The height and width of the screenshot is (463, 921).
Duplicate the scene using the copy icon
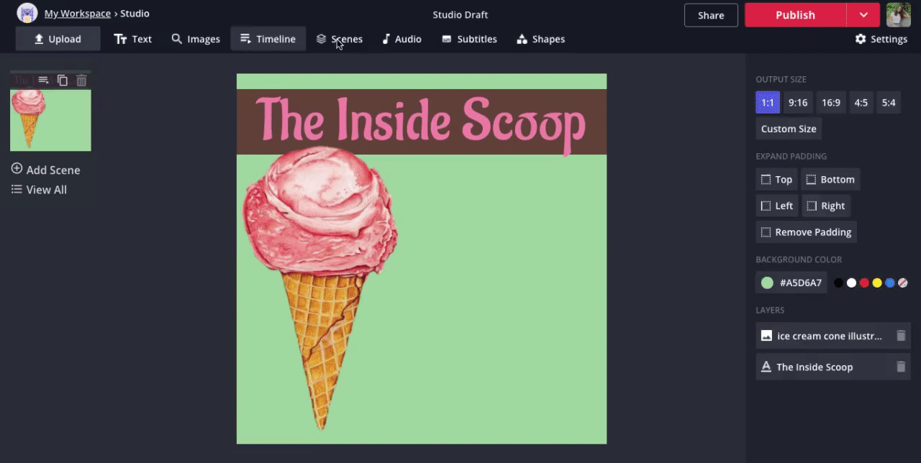point(63,81)
